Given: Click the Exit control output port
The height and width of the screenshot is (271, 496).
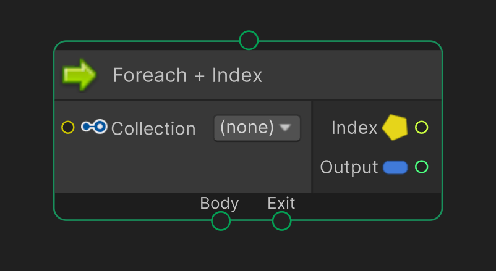Looking at the screenshot, I should [x=281, y=221].
